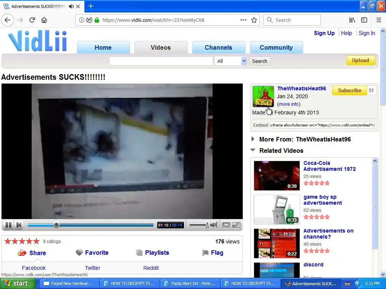Subscribe to TheWheatisHeat96

pyautogui.click(x=349, y=90)
